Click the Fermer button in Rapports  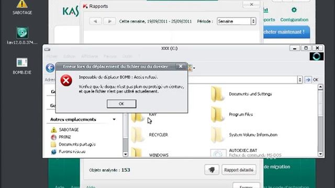[x=247, y=185]
